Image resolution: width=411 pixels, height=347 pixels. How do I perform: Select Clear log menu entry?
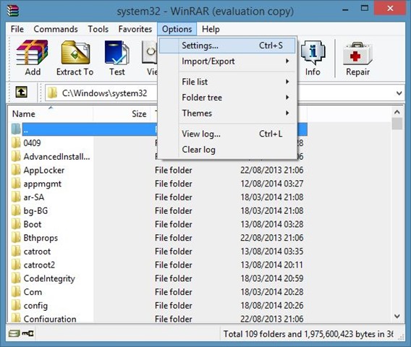pos(227,150)
